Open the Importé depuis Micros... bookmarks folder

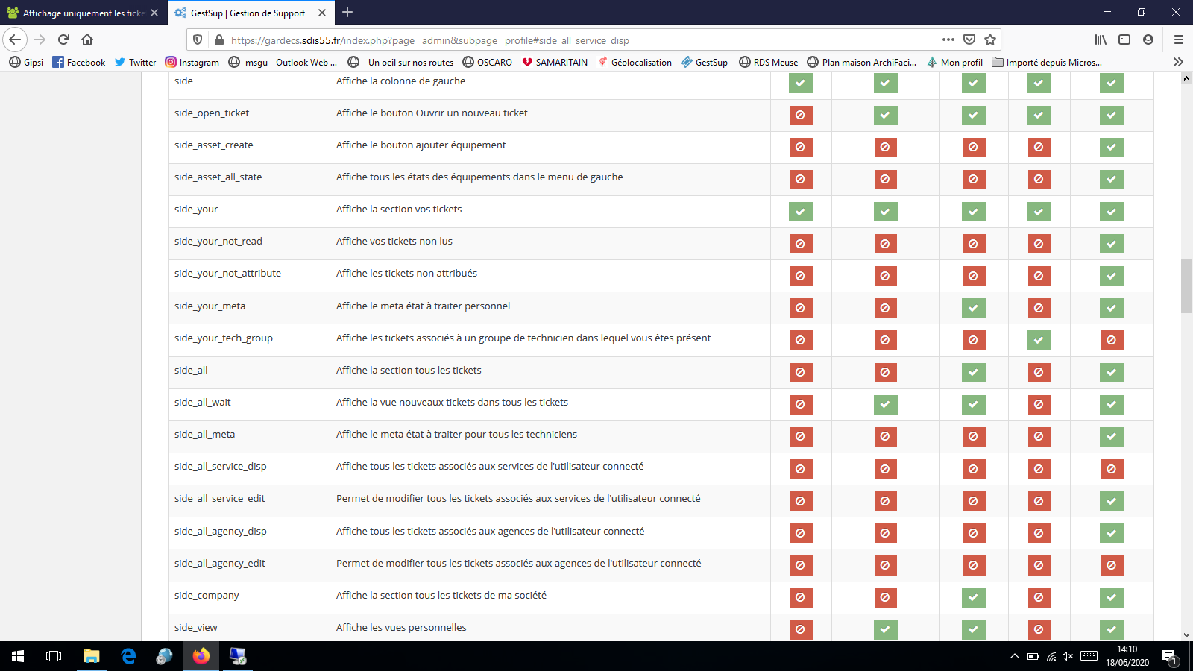click(1047, 62)
